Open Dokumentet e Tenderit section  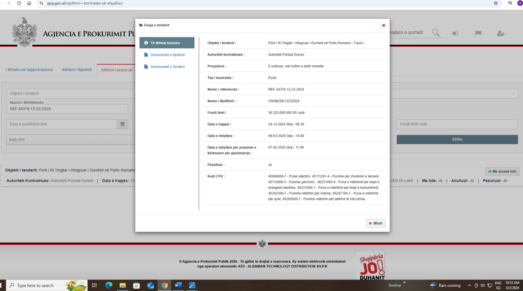[167, 67]
